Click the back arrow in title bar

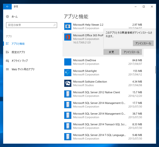pos(7,7)
